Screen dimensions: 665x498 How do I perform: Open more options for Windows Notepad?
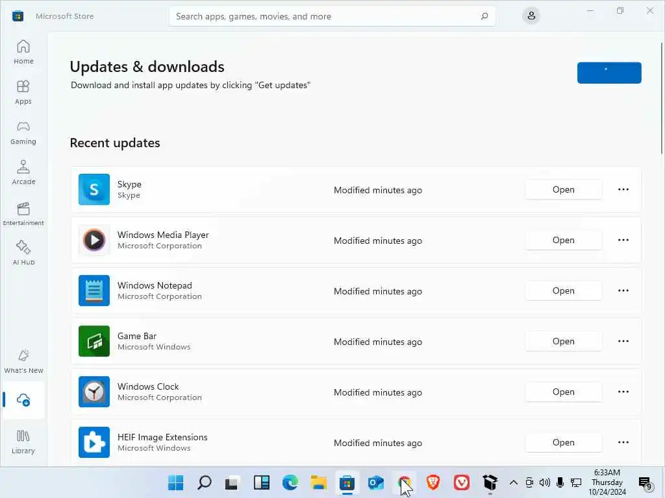[623, 290]
